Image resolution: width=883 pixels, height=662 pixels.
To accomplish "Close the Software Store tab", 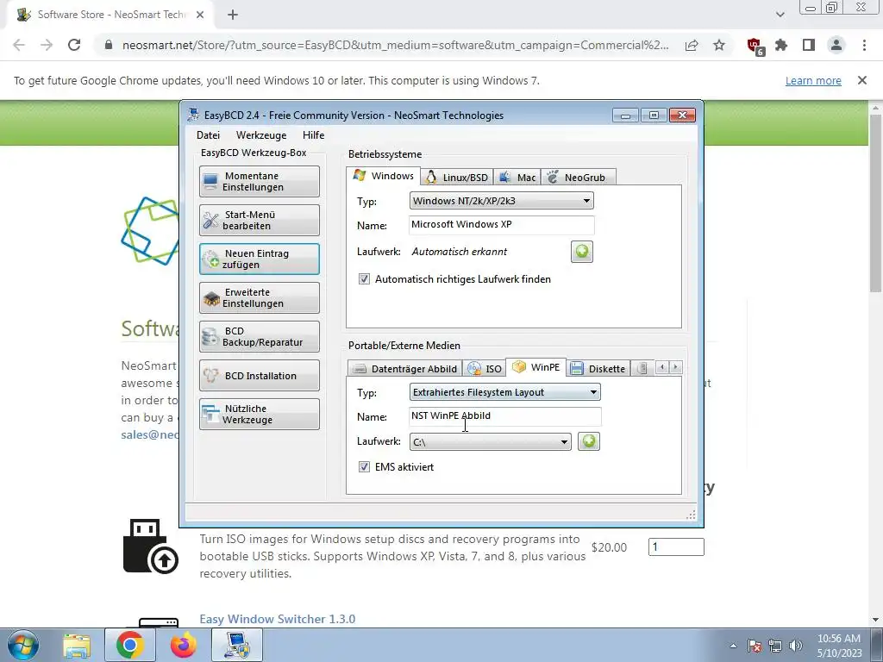I will [x=200, y=16].
